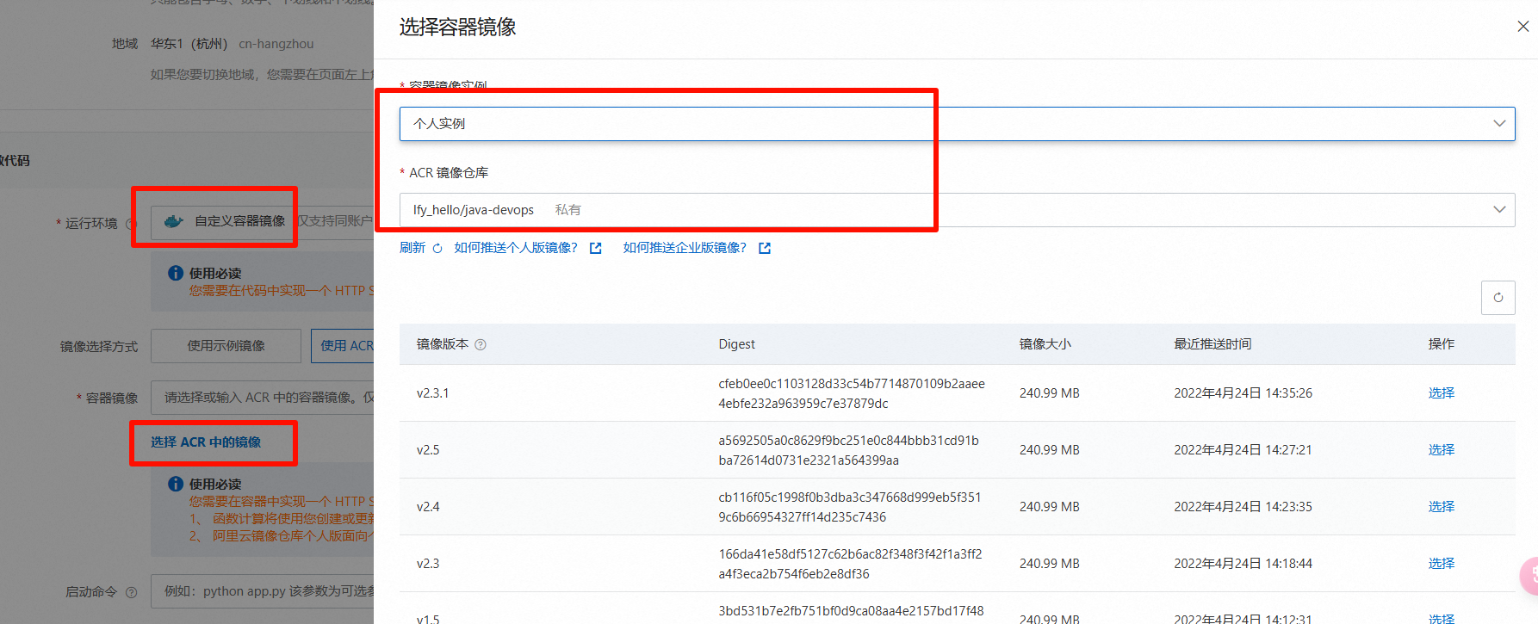Open the ACR 镜像仓库 dropdown
Image resolution: width=1538 pixels, height=624 pixels.
pyautogui.click(x=957, y=210)
